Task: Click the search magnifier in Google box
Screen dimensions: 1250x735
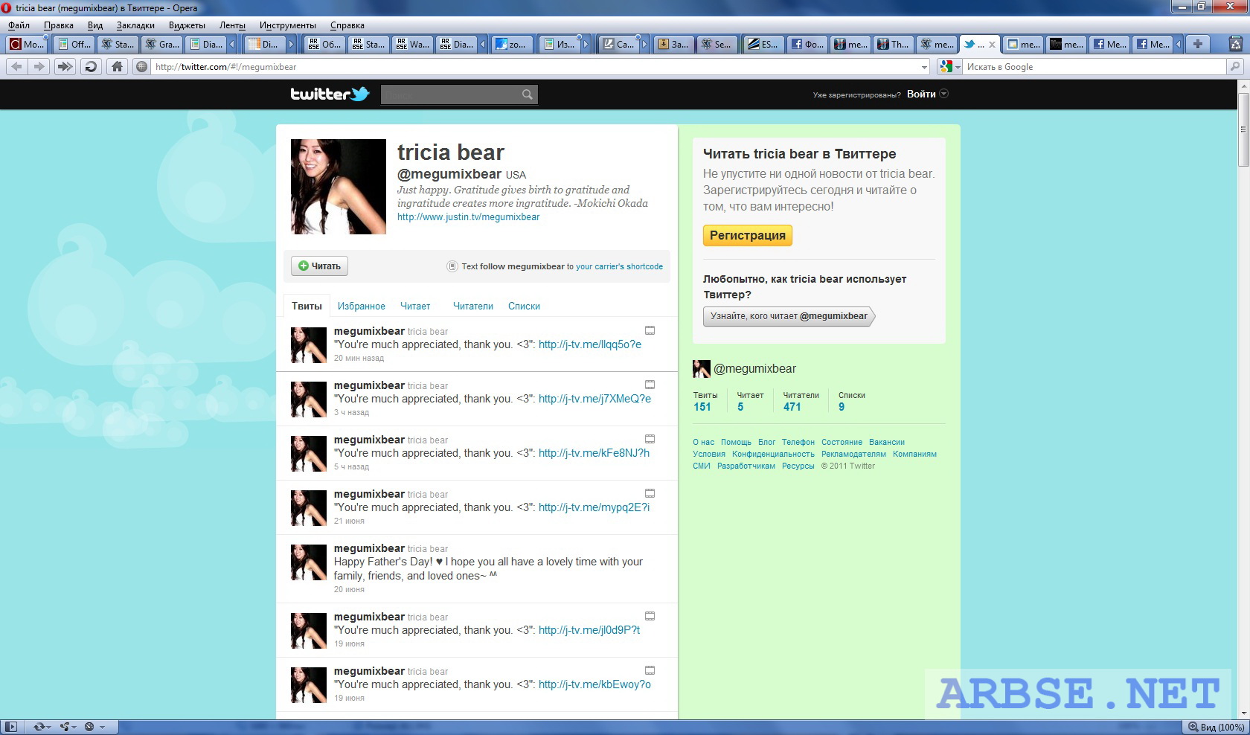Action: [x=1235, y=67]
